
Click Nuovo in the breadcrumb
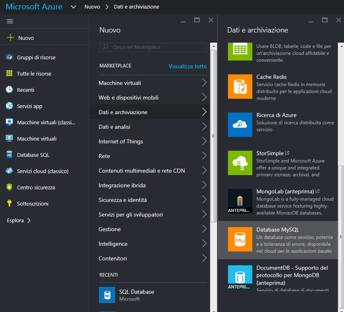point(92,7)
